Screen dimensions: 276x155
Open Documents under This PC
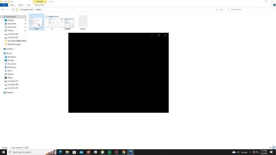(12, 64)
